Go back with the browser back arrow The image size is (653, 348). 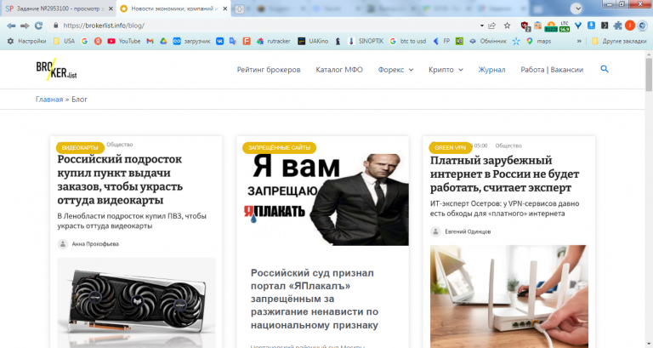tap(11, 26)
